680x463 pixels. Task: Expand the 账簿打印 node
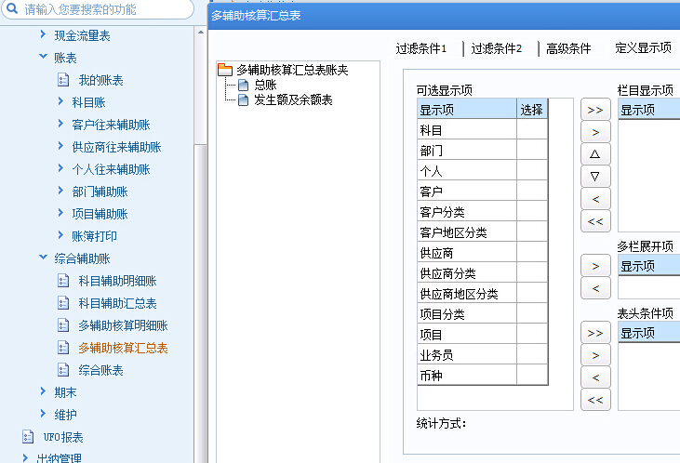(60, 235)
